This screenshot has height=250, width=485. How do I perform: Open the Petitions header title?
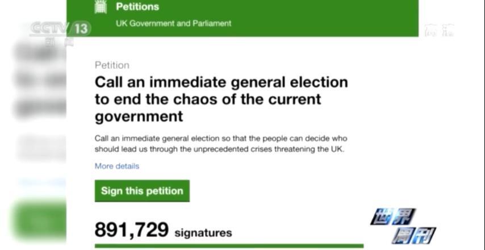point(137,7)
